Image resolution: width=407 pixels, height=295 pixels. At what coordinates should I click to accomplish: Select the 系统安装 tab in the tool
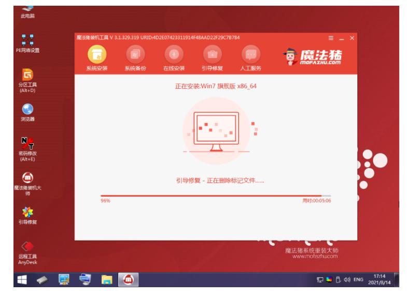point(97,58)
